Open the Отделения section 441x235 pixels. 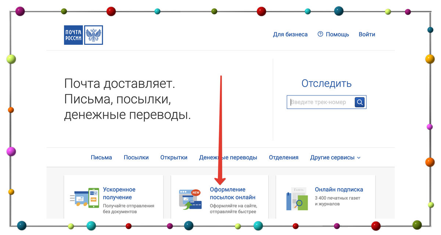pos(284,158)
